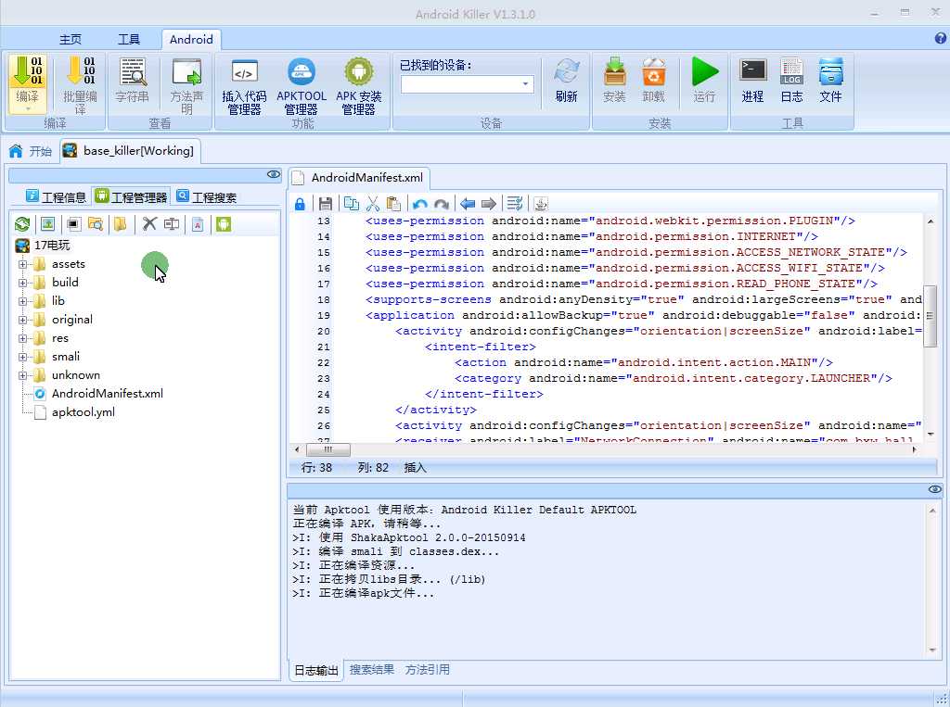The image size is (950, 707).
Task: Open the 工程信息 tab
Action: tap(57, 196)
